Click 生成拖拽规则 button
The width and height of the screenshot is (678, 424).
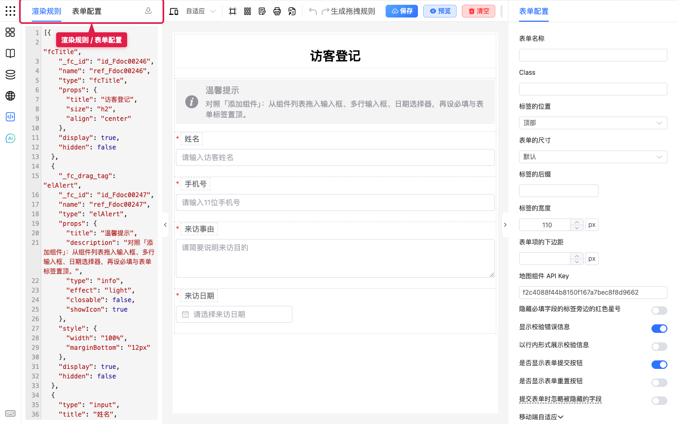pyautogui.click(x=353, y=11)
